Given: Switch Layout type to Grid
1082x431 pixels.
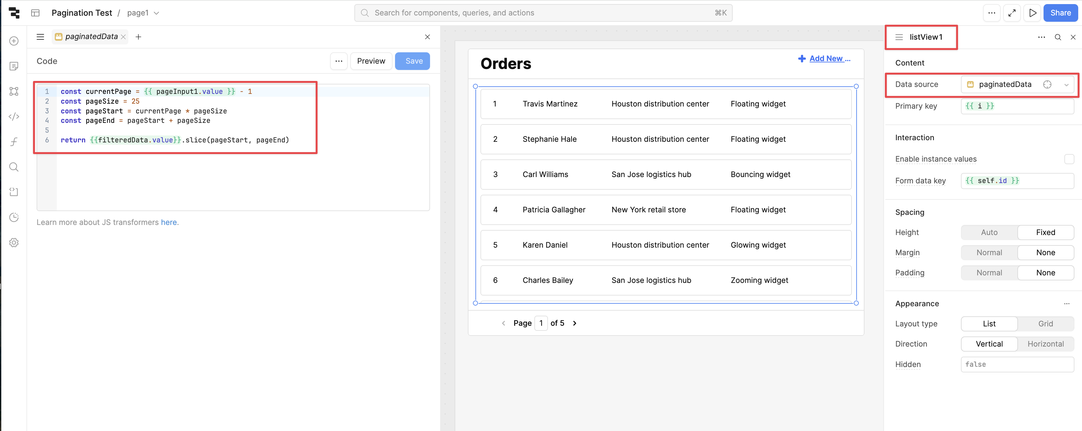Looking at the screenshot, I should click(x=1045, y=324).
